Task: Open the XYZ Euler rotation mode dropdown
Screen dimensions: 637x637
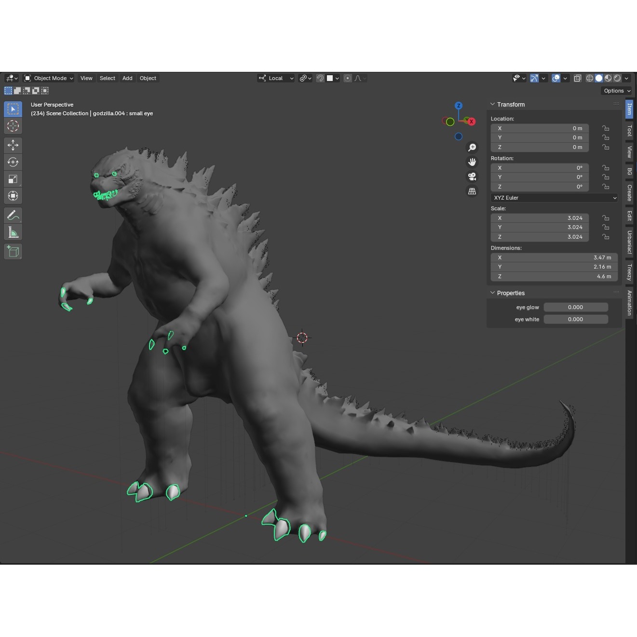Action: pyautogui.click(x=555, y=198)
